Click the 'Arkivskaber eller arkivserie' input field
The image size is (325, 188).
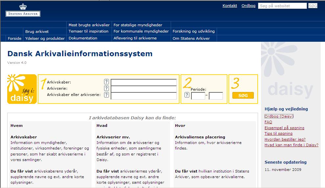click(144, 96)
